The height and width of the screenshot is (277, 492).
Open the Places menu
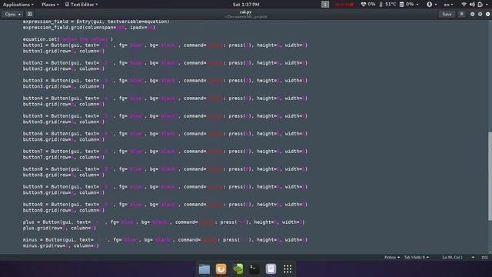pos(50,5)
